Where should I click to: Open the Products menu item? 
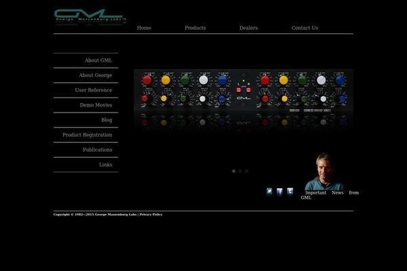pos(195,28)
